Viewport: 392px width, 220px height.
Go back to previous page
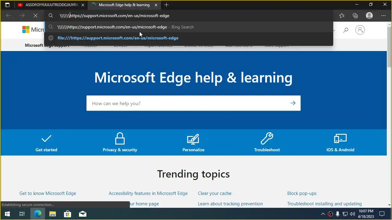9,16
